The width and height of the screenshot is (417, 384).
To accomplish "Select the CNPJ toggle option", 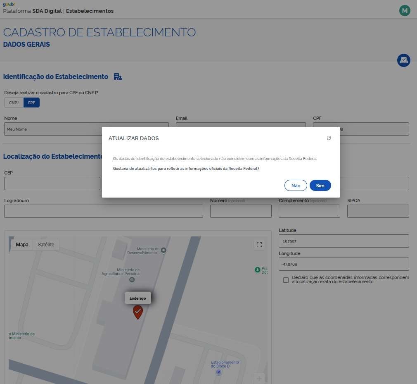I will coord(14,103).
